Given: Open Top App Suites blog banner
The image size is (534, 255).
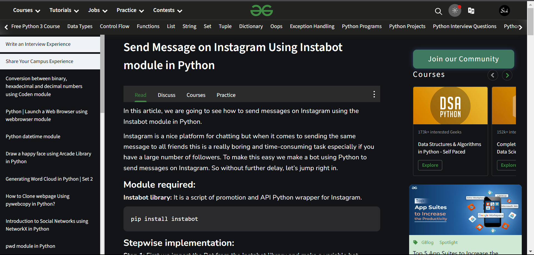Looking at the screenshot, I should [x=465, y=210].
